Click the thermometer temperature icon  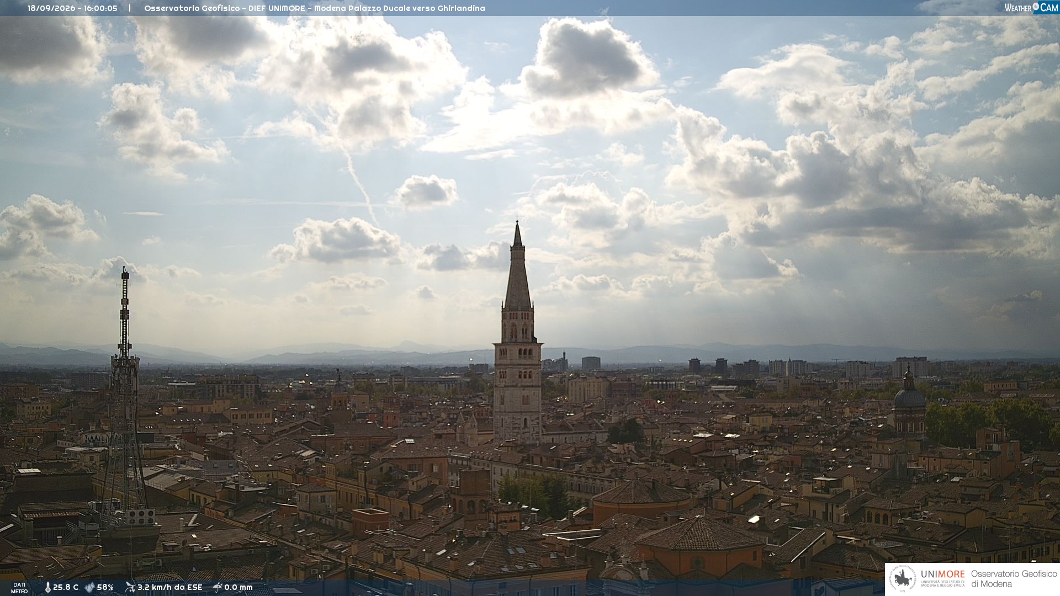point(47,587)
